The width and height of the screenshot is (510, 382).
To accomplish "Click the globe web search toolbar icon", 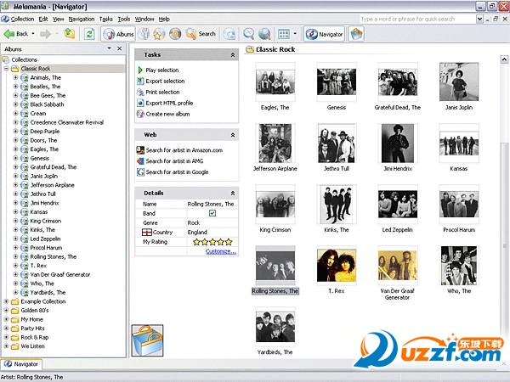I will click(264, 34).
